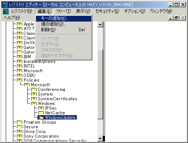The image size is (188, 143).
Task: Open the document control icon beside レジストリ menu
Action: point(6,11)
